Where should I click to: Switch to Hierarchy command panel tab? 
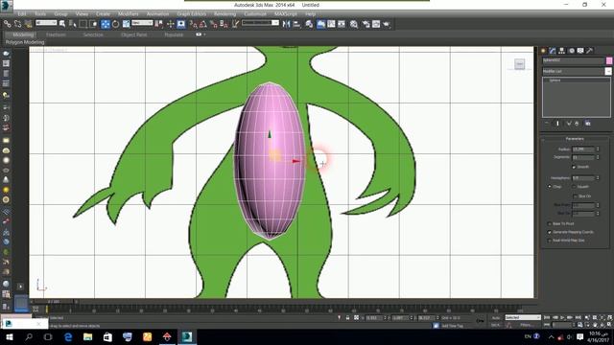point(562,51)
